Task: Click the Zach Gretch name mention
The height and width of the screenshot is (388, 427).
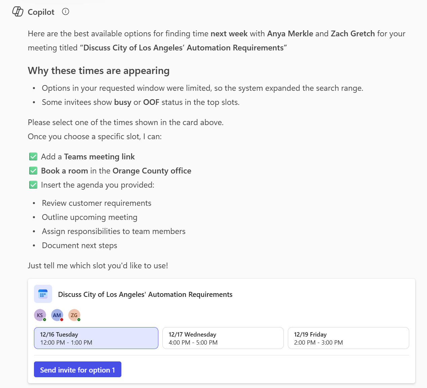Action: point(353,34)
